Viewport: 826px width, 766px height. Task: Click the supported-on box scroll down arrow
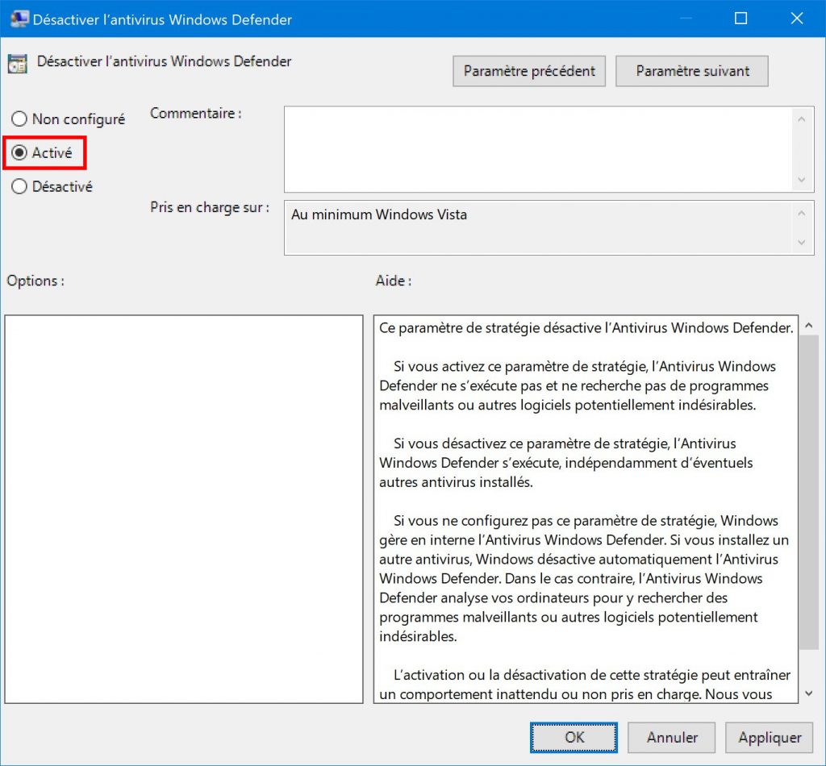click(x=801, y=242)
